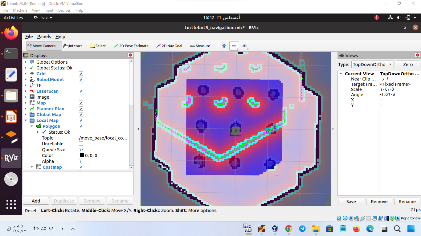Click the Add display button

pyautogui.click(x=36, y=201)
